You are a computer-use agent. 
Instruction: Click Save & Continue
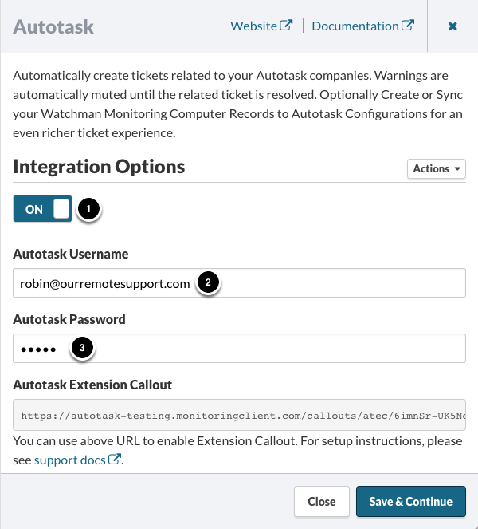tap(410, 501)
